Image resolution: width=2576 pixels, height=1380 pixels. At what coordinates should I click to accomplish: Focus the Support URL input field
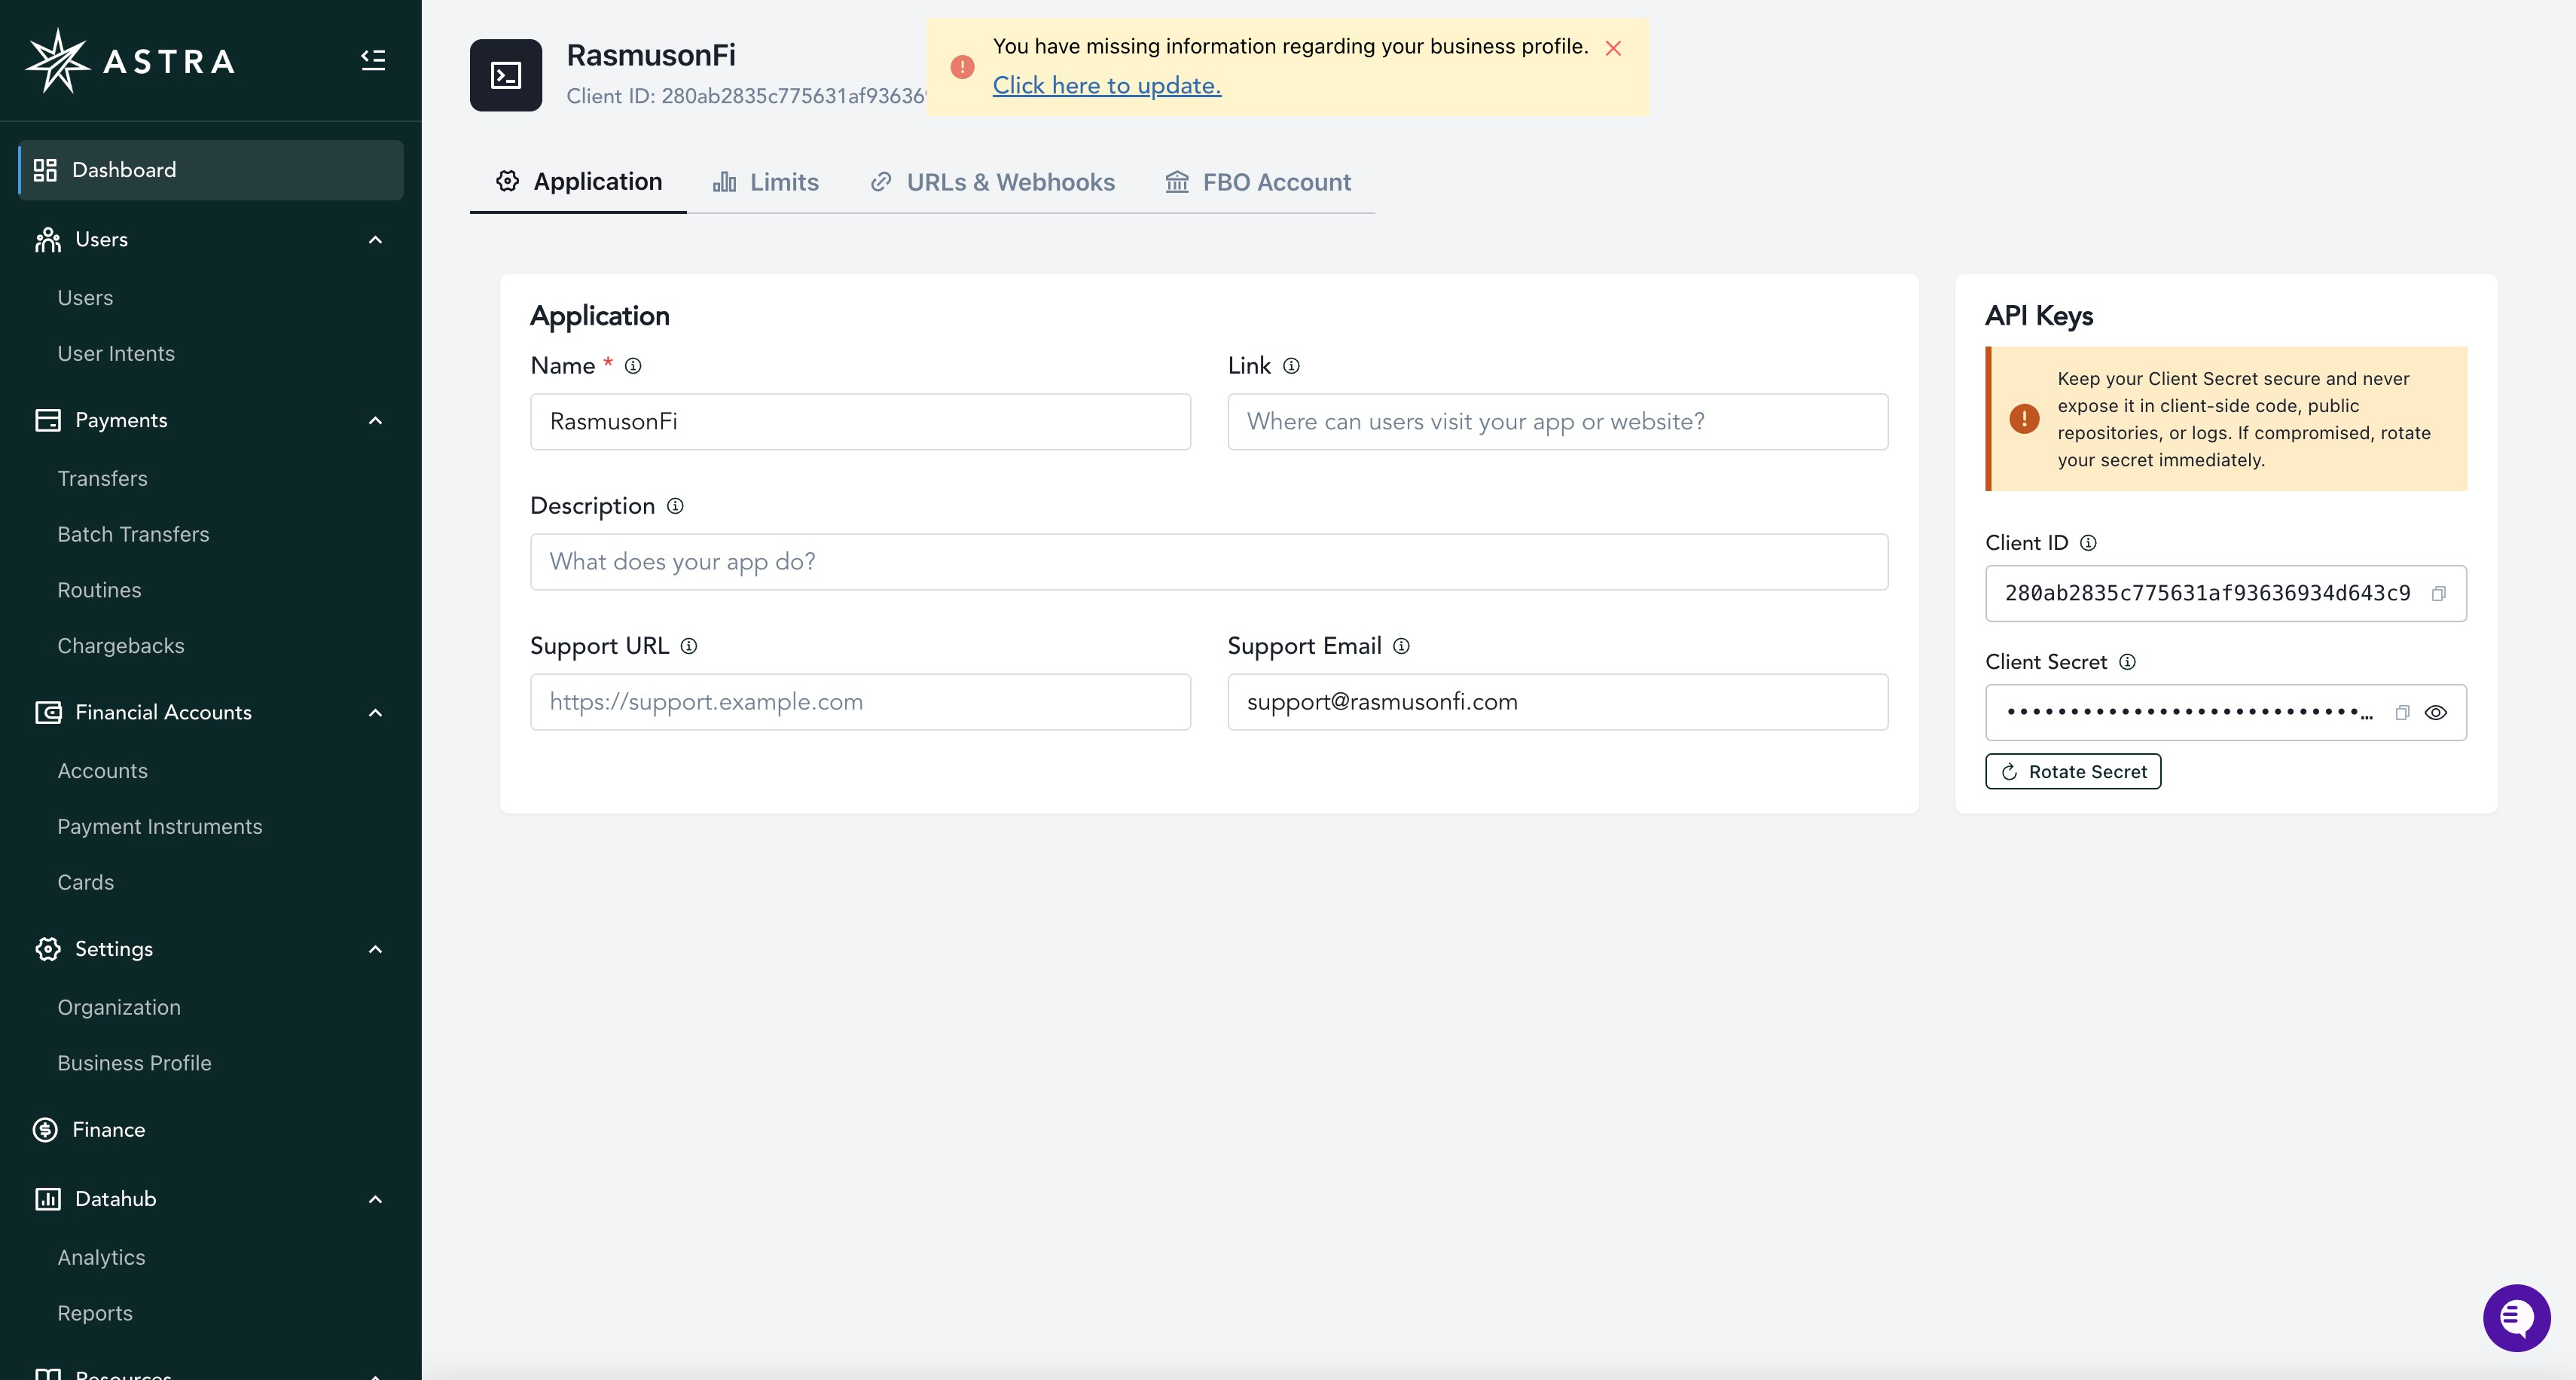coord(860,702)
